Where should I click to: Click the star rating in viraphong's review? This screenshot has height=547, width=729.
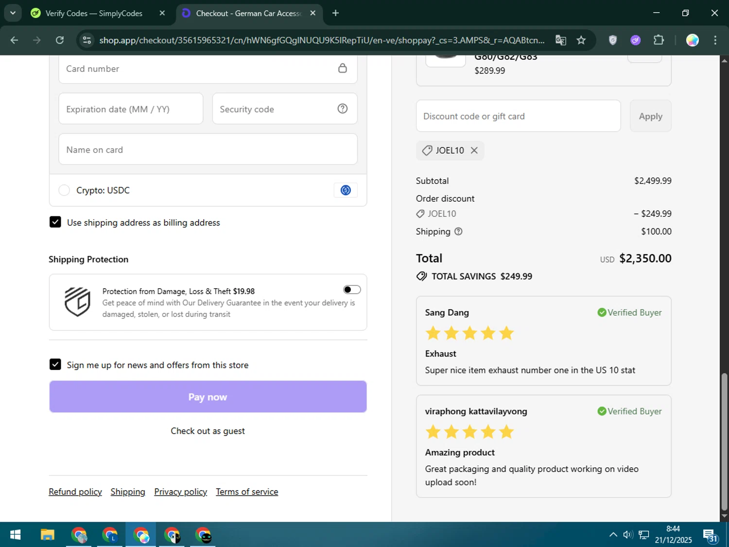click(x=469, y=432)
